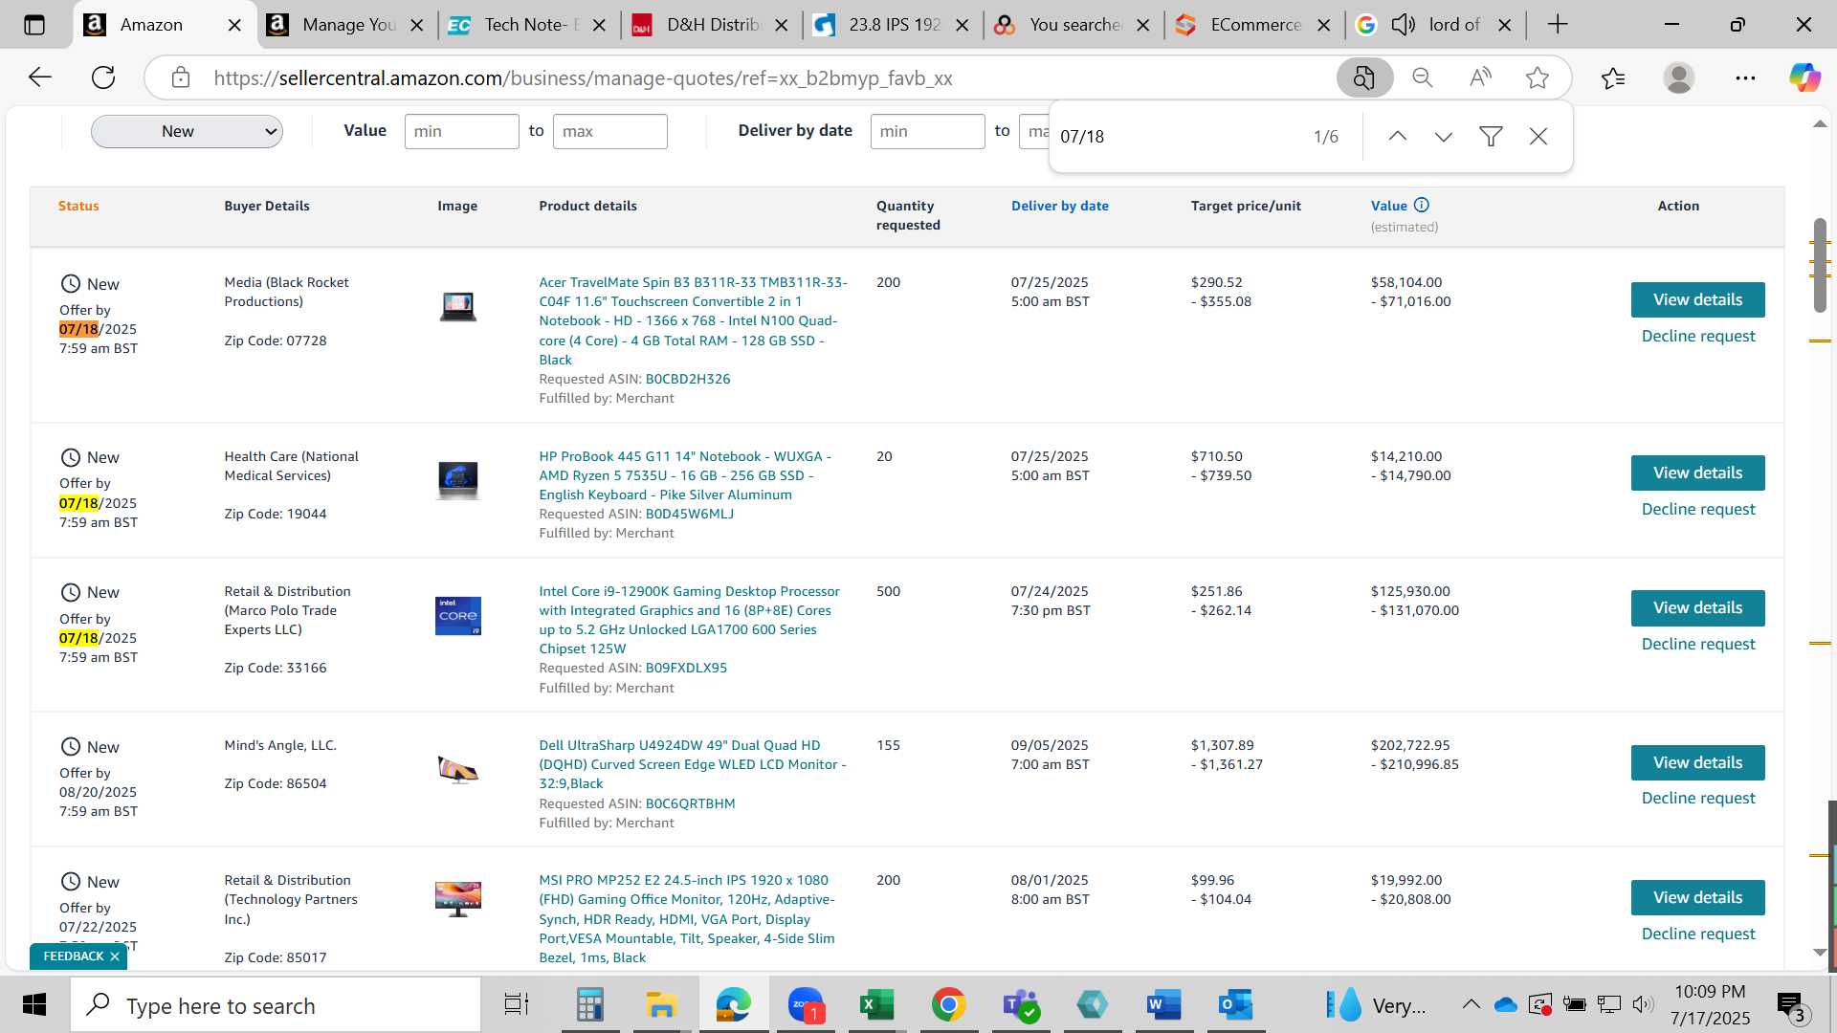The height and width of the screenshot is (1033, 1837).
Task: Close the FEEDBACK badge
Action: (x=115, y=956)
